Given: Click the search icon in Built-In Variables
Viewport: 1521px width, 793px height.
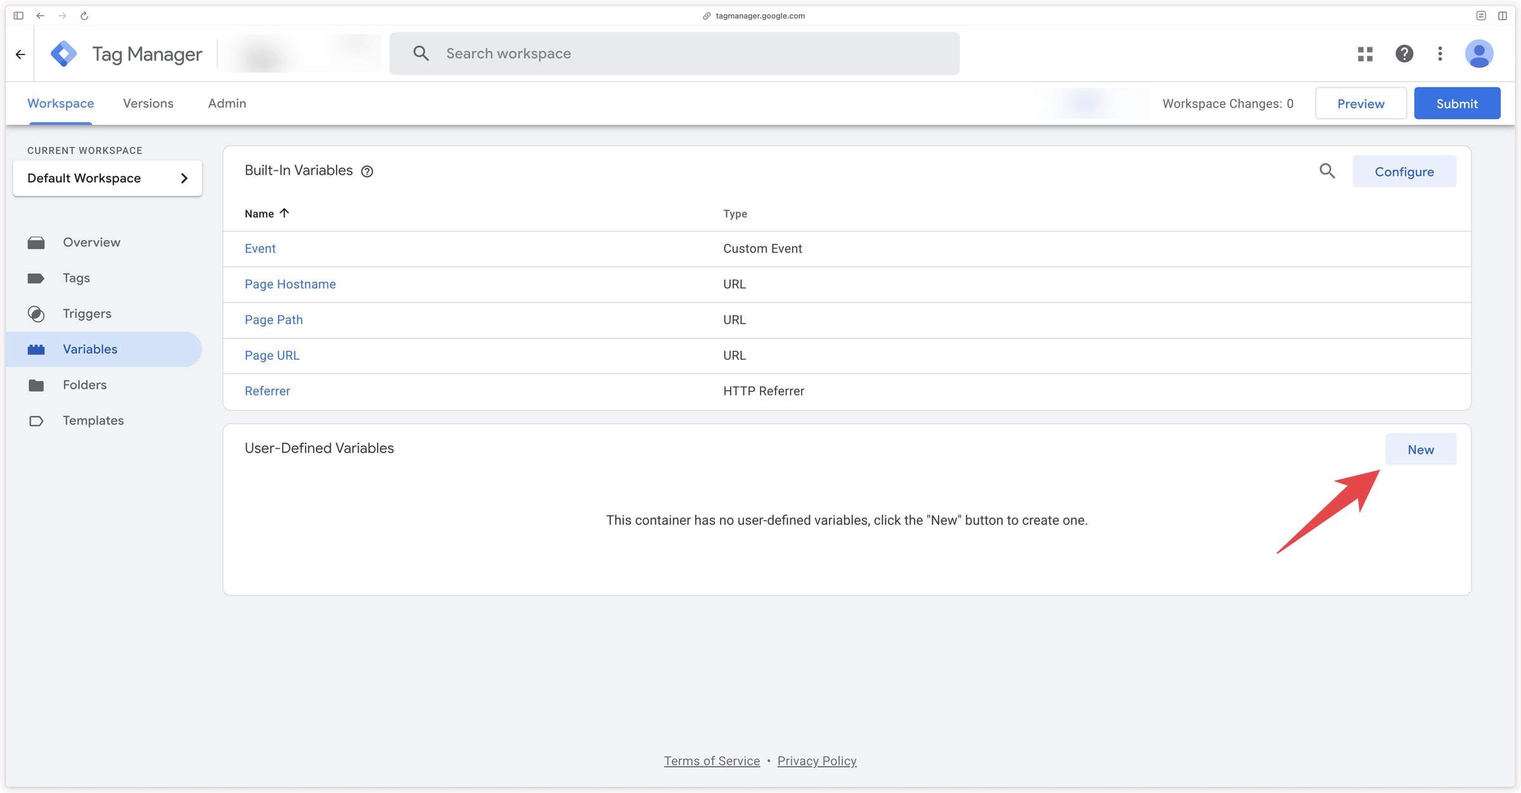Looking at the screenshot, I should (1327, 171).
